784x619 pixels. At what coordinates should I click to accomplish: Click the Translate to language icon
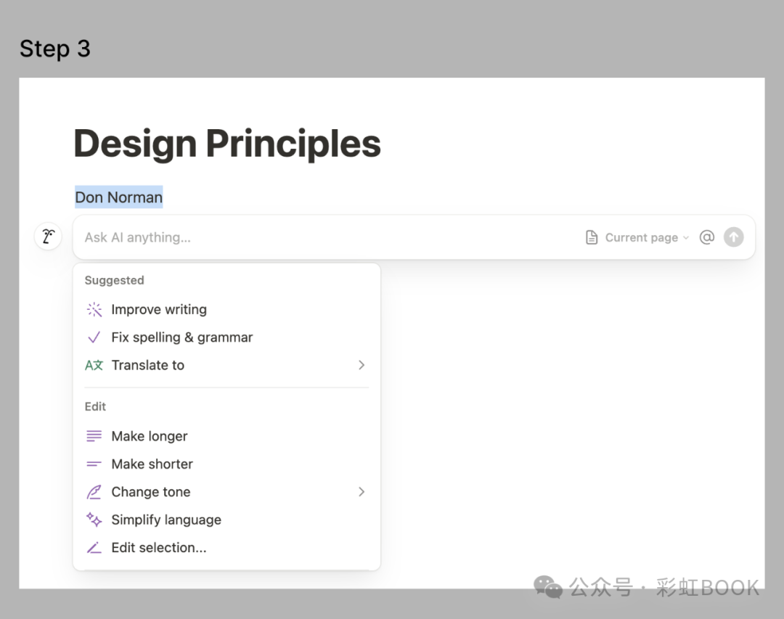point(94,365)
